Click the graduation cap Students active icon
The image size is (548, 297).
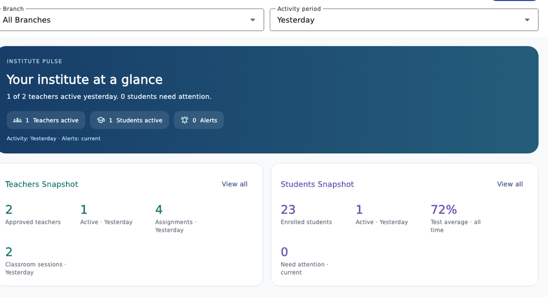coord(101,120)
